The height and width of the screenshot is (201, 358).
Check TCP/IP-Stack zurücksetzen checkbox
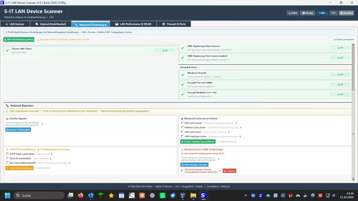(7, 154)
